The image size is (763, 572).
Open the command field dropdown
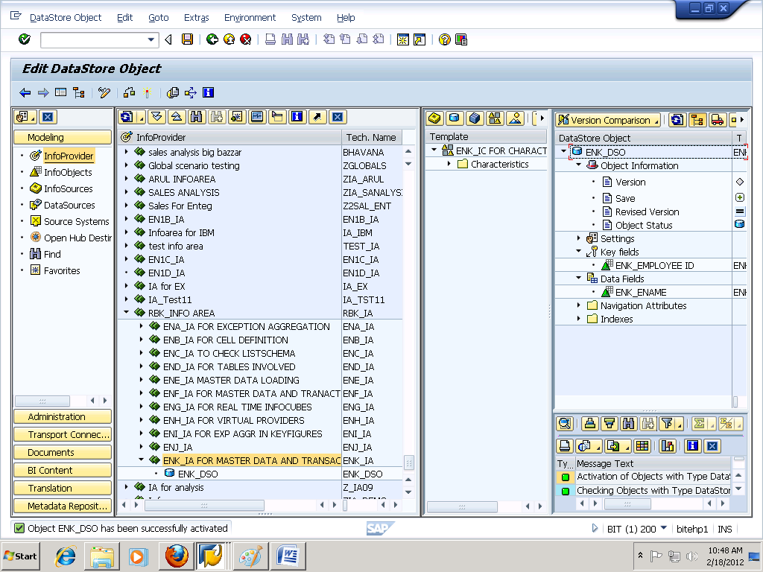(151, 40)
